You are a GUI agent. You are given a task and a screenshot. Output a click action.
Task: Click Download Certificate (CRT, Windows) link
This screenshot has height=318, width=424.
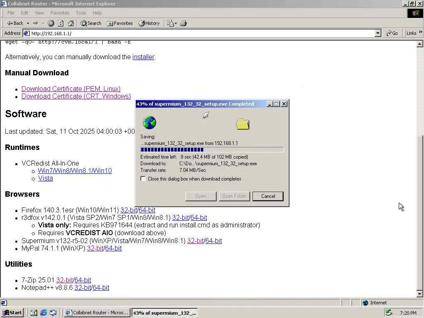coord(76,96)
